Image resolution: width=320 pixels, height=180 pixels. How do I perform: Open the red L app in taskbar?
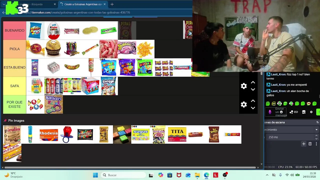click(215, 175)
